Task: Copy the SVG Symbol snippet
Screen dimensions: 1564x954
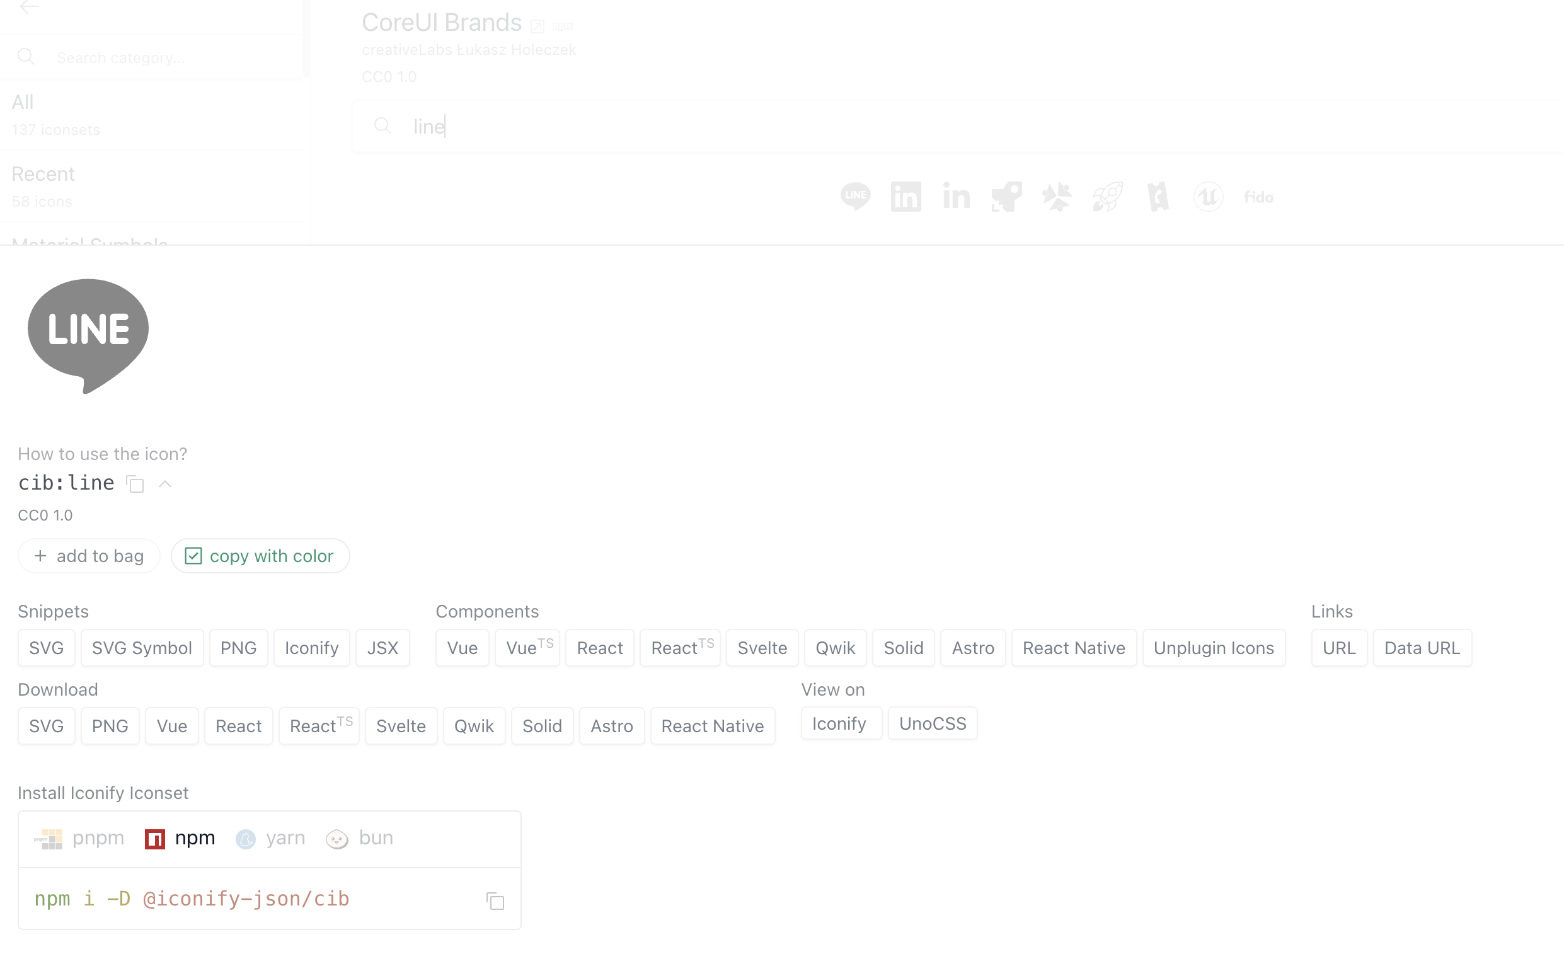Action: pos(142,648)
